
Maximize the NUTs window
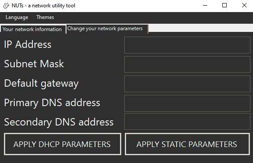tap(225, 6)
